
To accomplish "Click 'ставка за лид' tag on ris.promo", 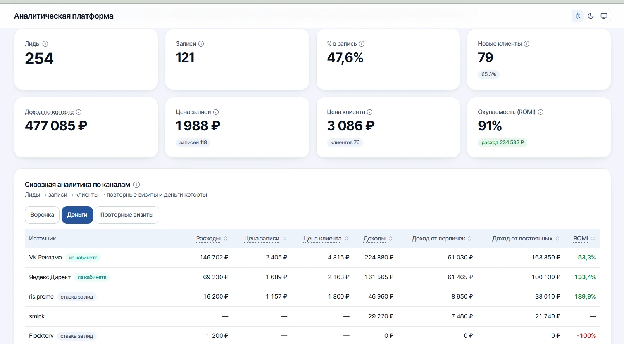I will coord(77,297).
